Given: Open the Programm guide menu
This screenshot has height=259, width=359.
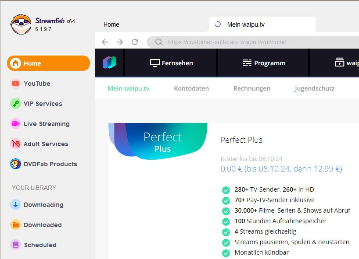Looking at the screenshot, I should click(x=264, y=63).
